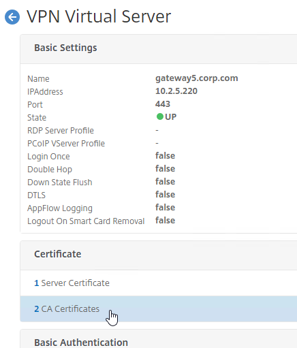Click the Down State Flush false value
Image resolution: width=297 pixels, height=348 pixels.
click(x=165, y=182)
